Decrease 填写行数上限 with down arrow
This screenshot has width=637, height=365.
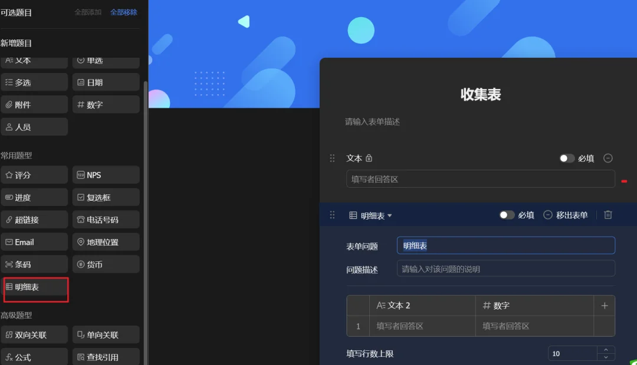606,357
